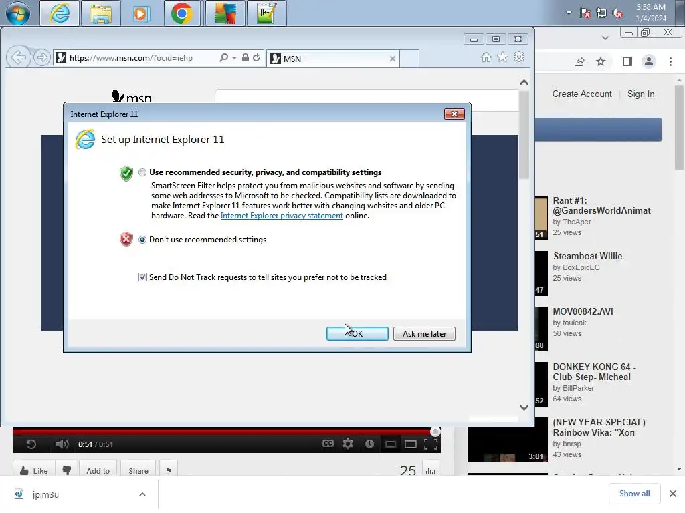Open the Notepad++ style taskbar icon
The image size is (685, 513).
(x=266, y=13)
